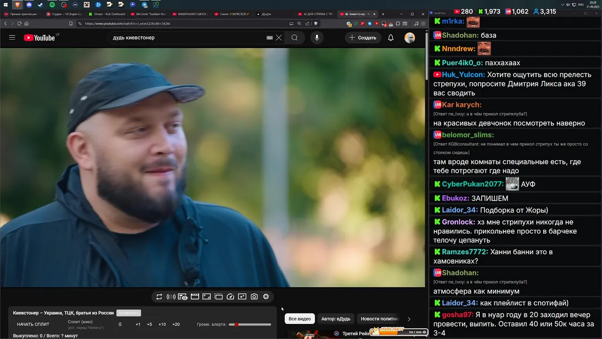Take a video screenshot with the camera icon
This screenshot has height=339, width=602.
[254, 297]
